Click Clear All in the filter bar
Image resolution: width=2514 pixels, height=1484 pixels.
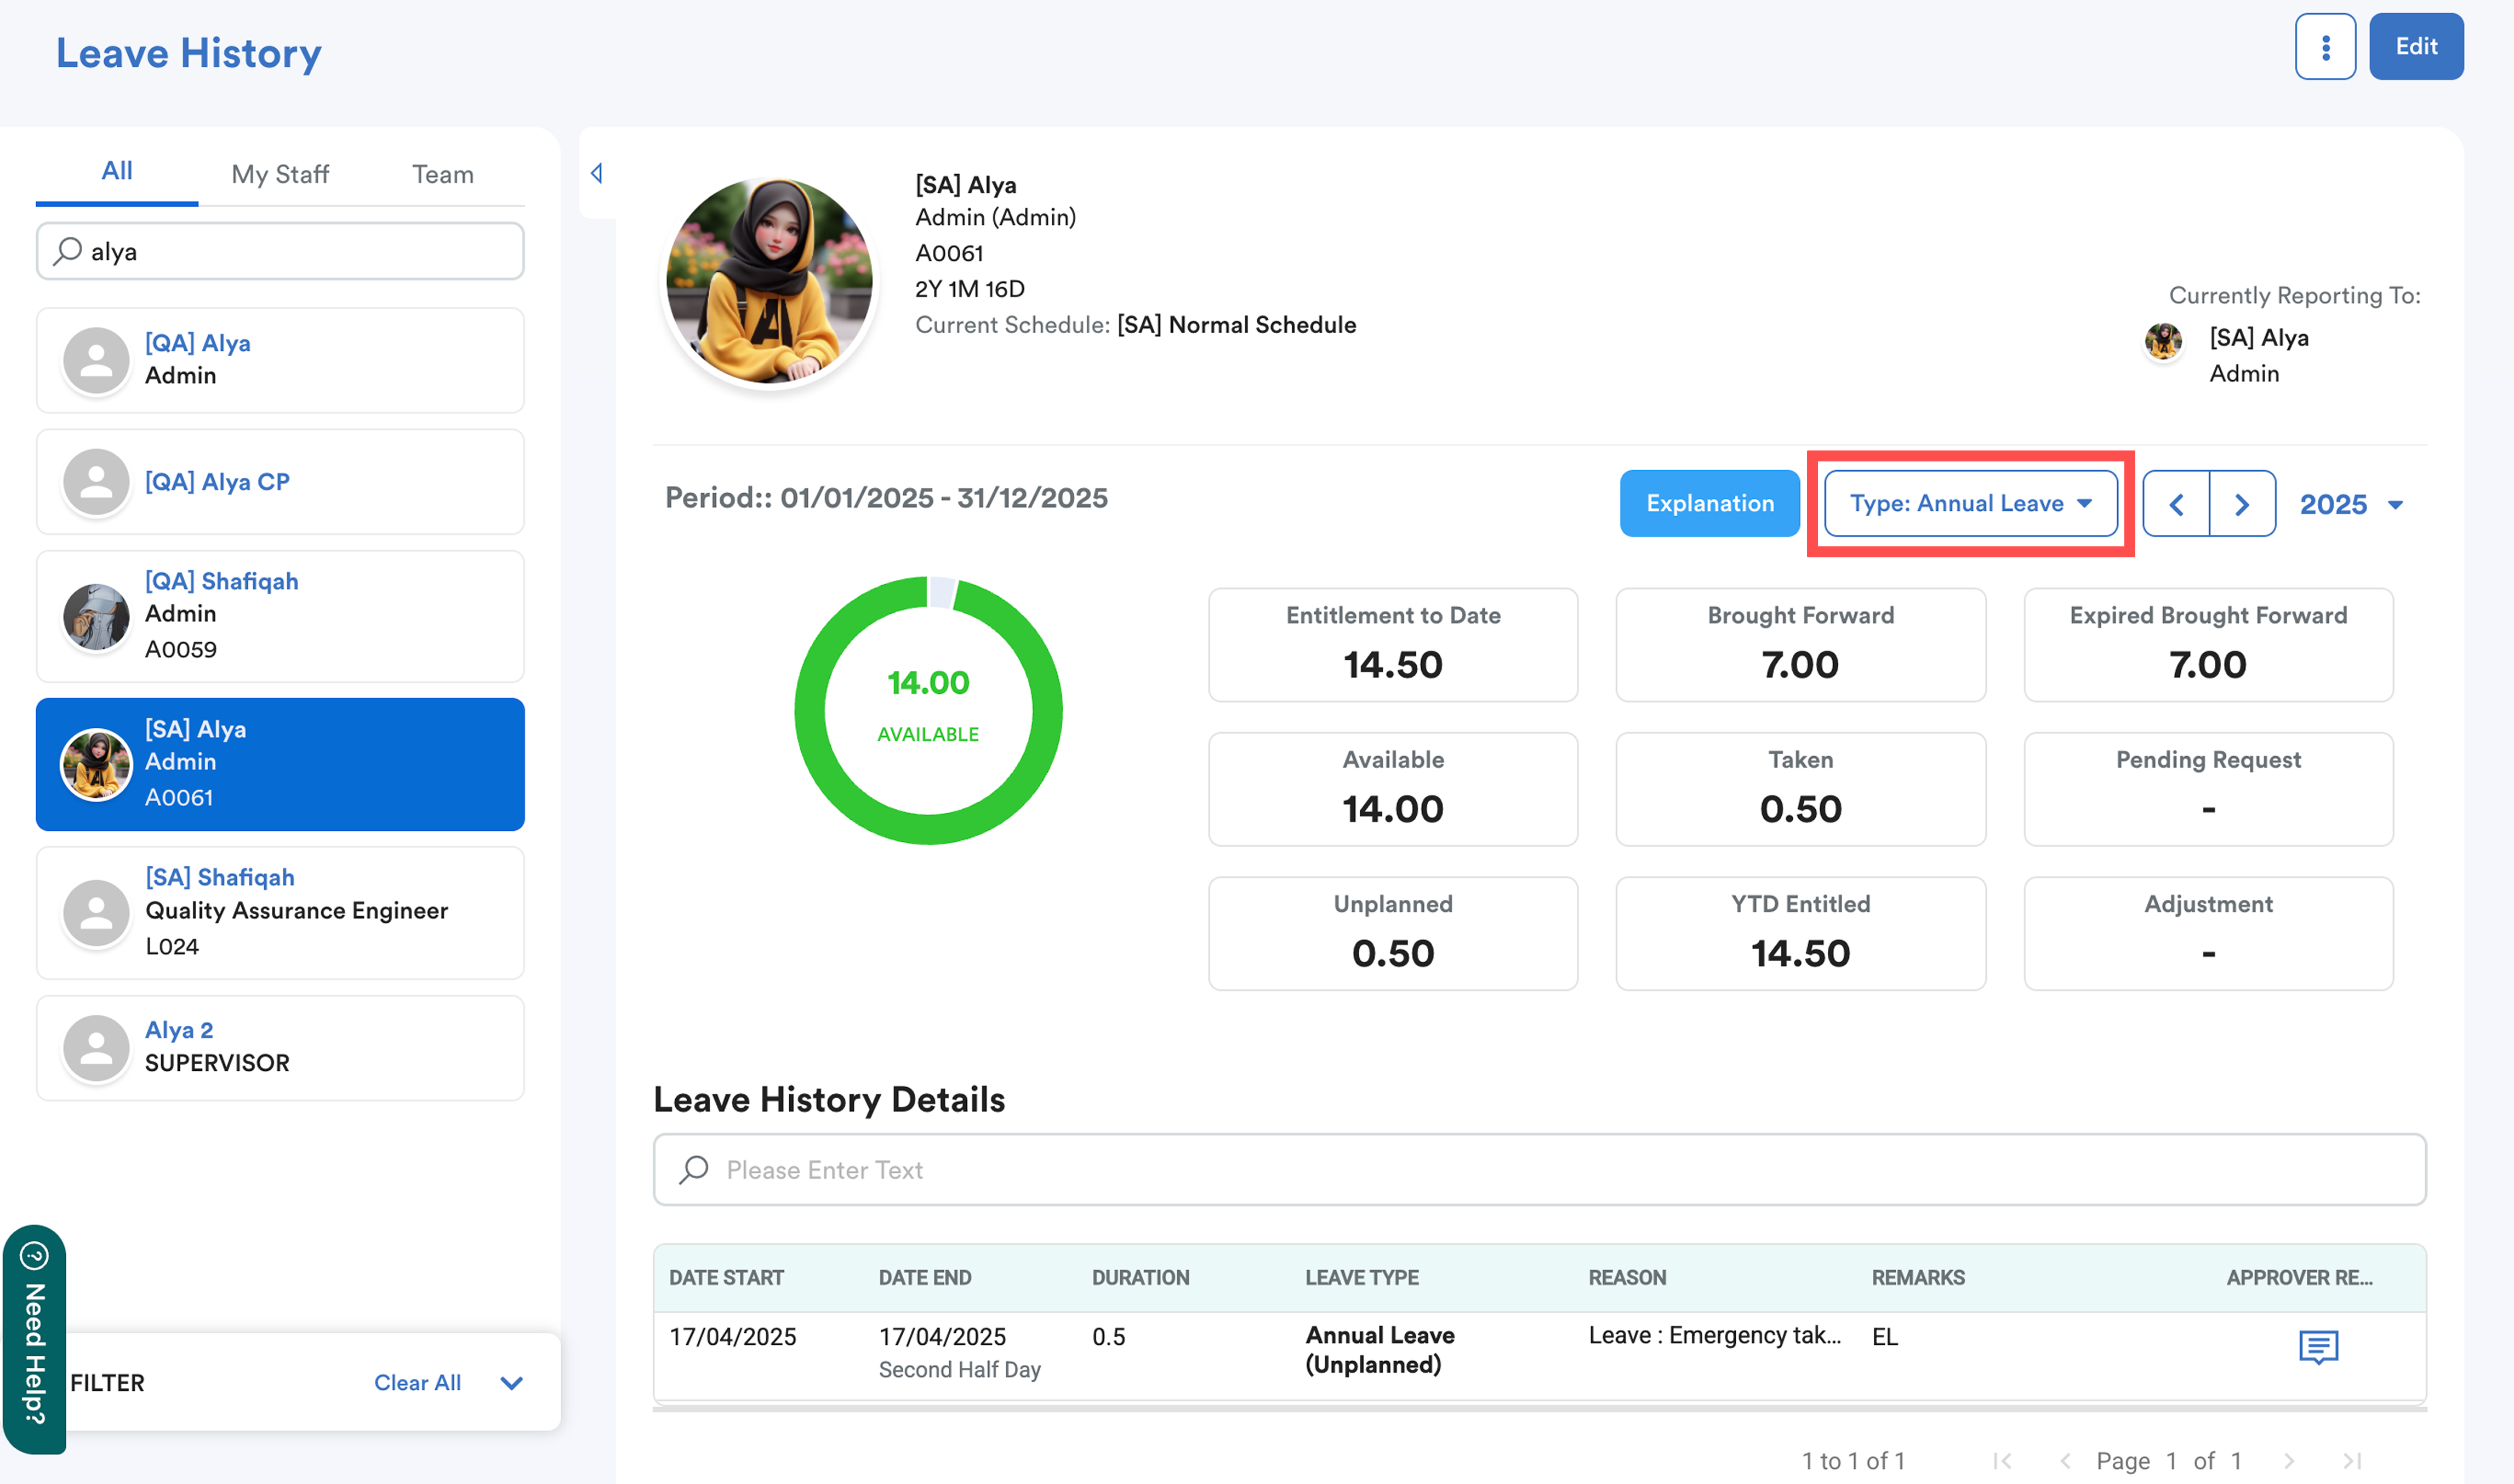417,1383
